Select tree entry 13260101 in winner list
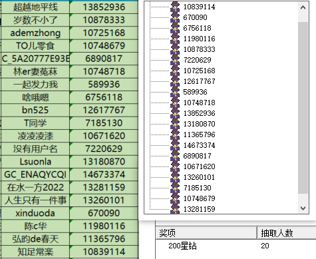 pyautogui.click(x=199, y=177)
